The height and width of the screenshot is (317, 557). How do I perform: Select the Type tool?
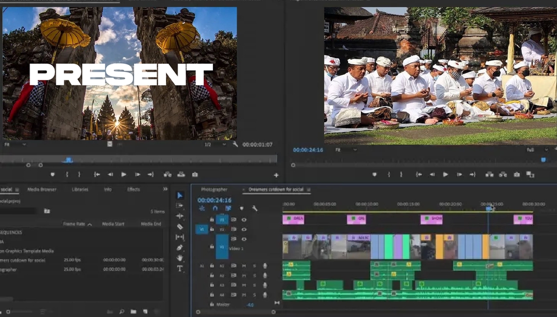point(180,268)
